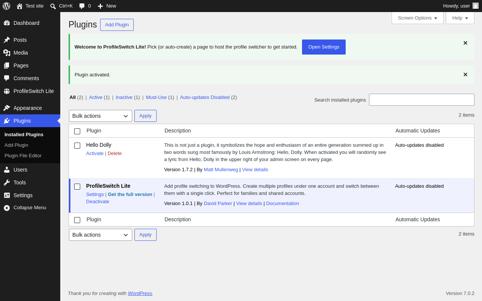This screenshot has width=482, height=301.
Task: Open the bottom Bulk actions dropdown
Action: [101, 235]
